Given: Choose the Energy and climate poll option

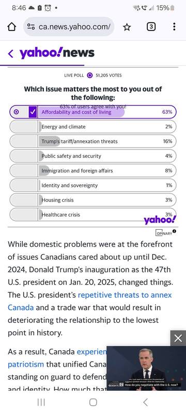Looking at the screenshot, I should click(93, 127).
